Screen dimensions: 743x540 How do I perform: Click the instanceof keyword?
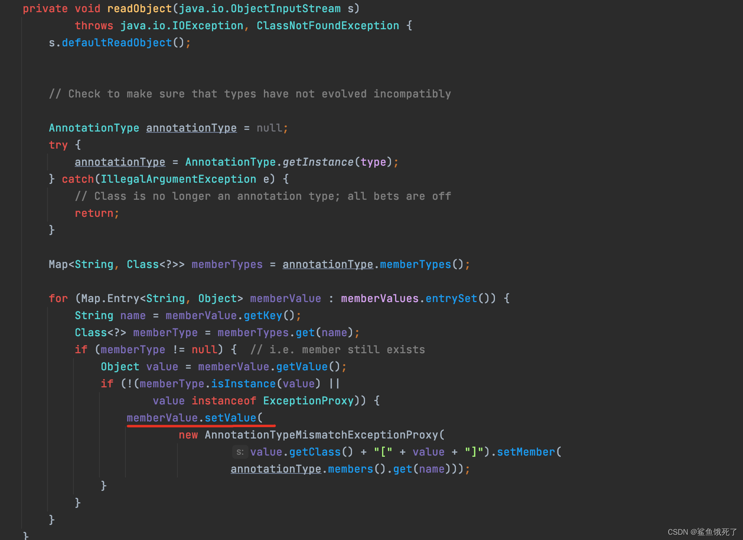pos(224,401)
